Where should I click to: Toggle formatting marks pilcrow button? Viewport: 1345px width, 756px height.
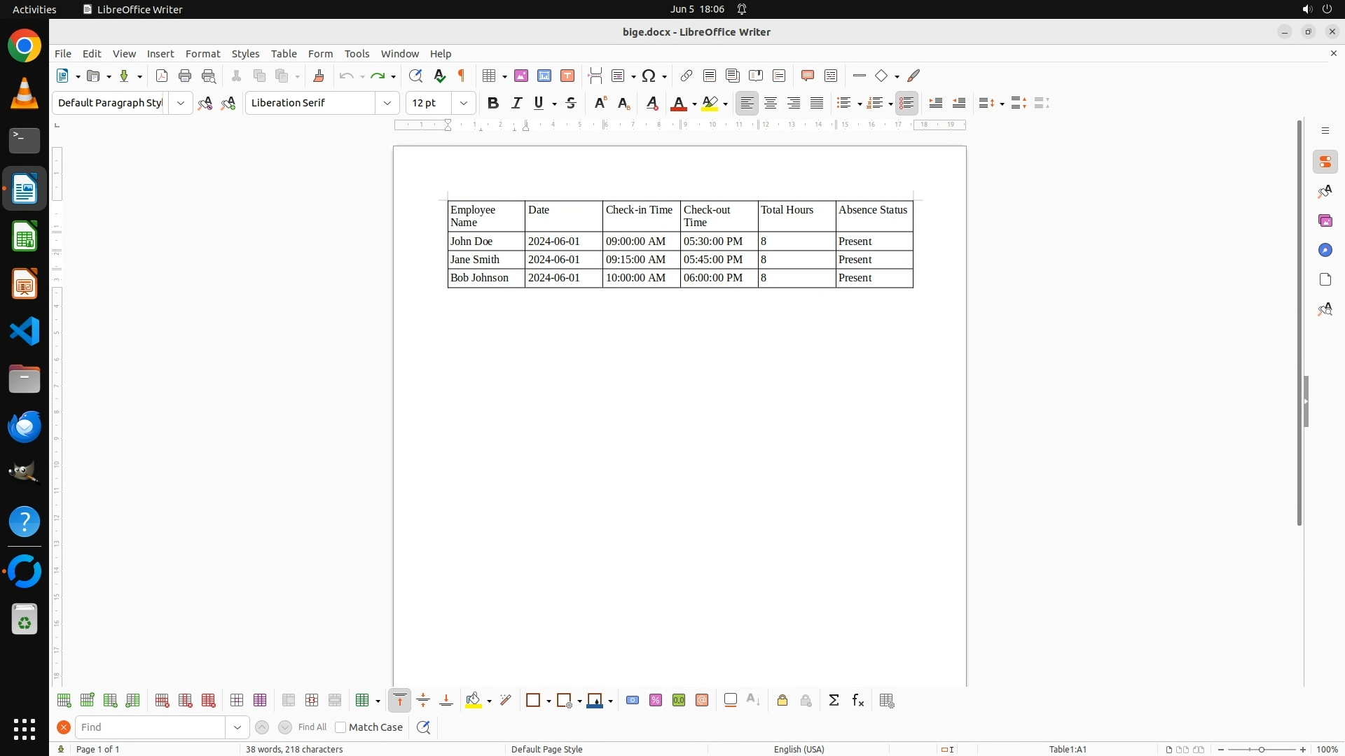462,76
